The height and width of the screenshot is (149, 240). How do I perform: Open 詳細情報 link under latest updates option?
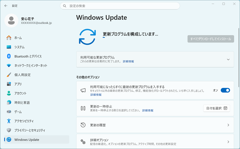click(x=96, y=95)
